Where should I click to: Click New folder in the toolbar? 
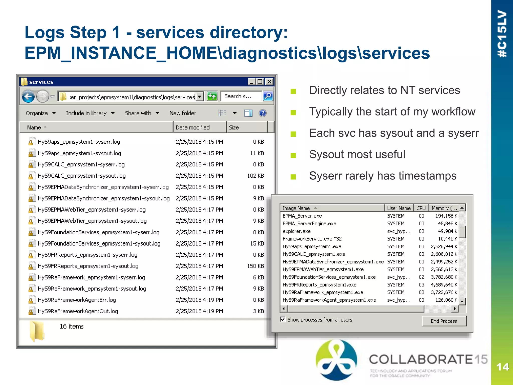pos(183,113)
